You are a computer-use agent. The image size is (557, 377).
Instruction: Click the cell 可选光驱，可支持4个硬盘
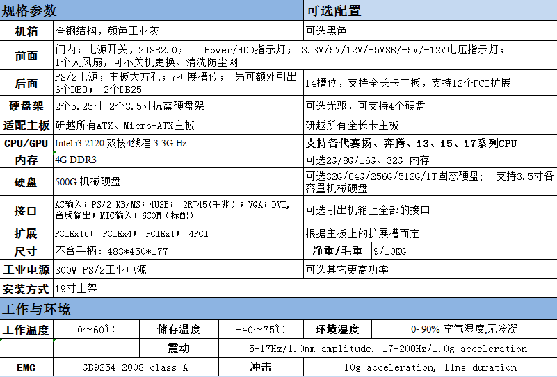[430, 106]
